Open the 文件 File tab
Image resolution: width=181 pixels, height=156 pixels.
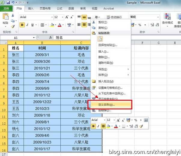tap(6, 8)
